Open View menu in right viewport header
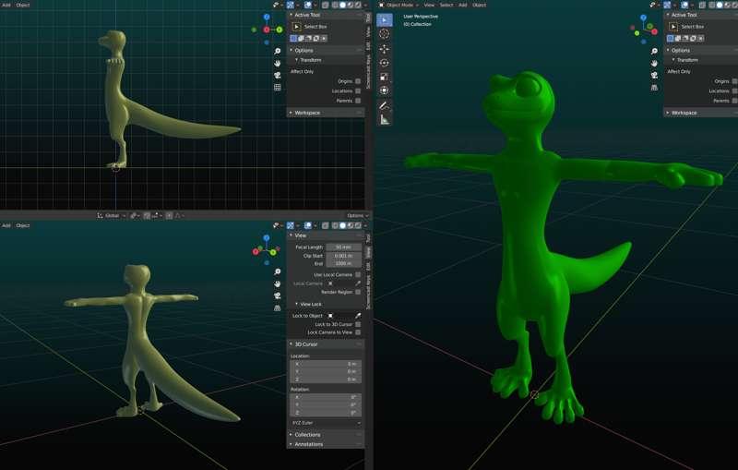738x470 pixels. 429,5
